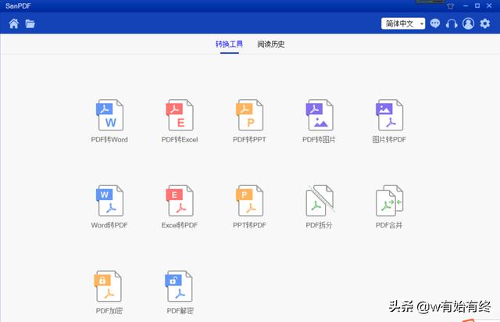The height and width of the screenshot is (322, 500).
Task: Launch the PPT转PDF converter
Action: [x=250, y=202]
